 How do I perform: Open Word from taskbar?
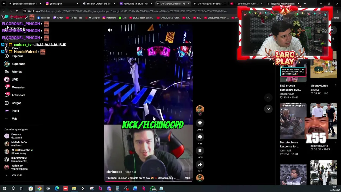pyautogui.click(x=135, y=189)
